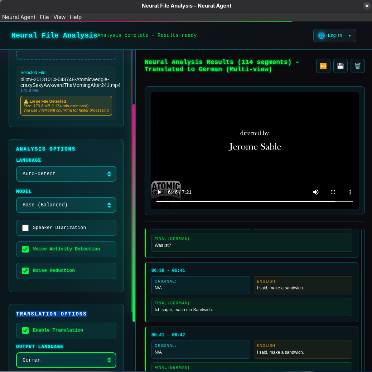Enable the Speaker Diarization checkbox
Image resolution: width=372 pixels, height=372 pixels.
tap(25, 228)
